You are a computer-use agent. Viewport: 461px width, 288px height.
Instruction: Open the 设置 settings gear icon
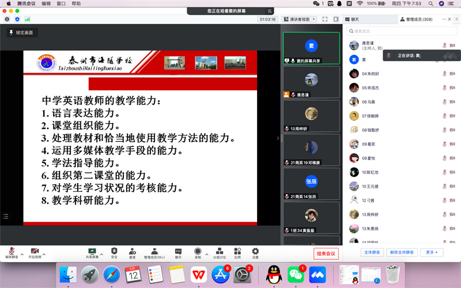tap(255, 251)
